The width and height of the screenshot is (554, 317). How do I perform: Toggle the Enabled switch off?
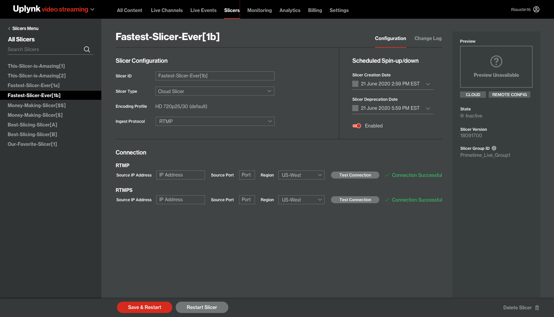[357, 126]
